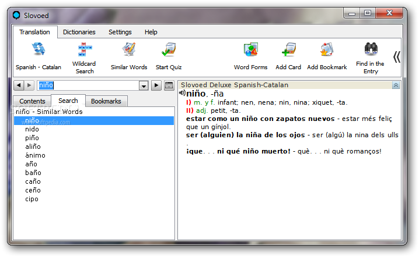Switch to Bookmarks tab
419x257 pixels.
pos(106,101)
